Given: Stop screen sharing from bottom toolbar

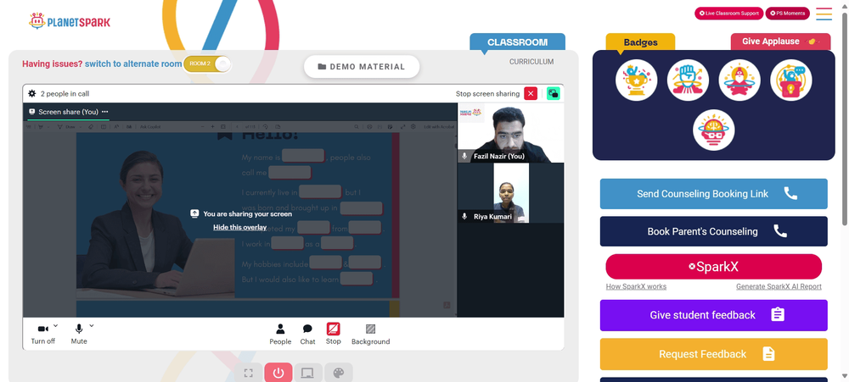Looking at the screenshot, I should [x=333, y=334].
